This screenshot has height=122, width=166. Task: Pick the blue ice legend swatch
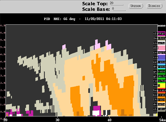coord(162,57)
